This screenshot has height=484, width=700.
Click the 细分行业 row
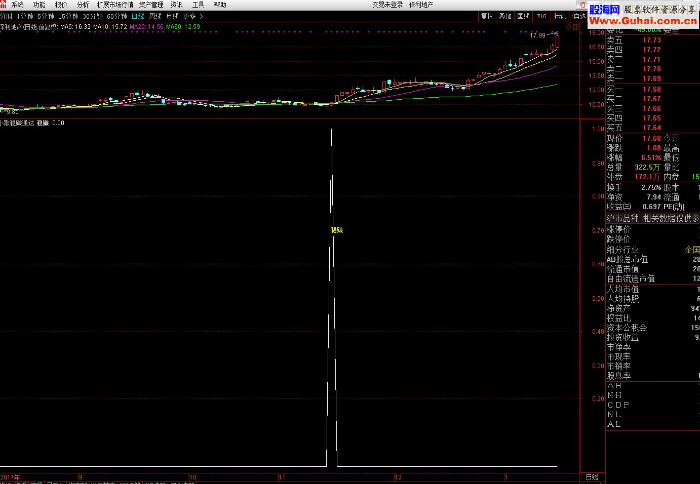click(653, 250)
